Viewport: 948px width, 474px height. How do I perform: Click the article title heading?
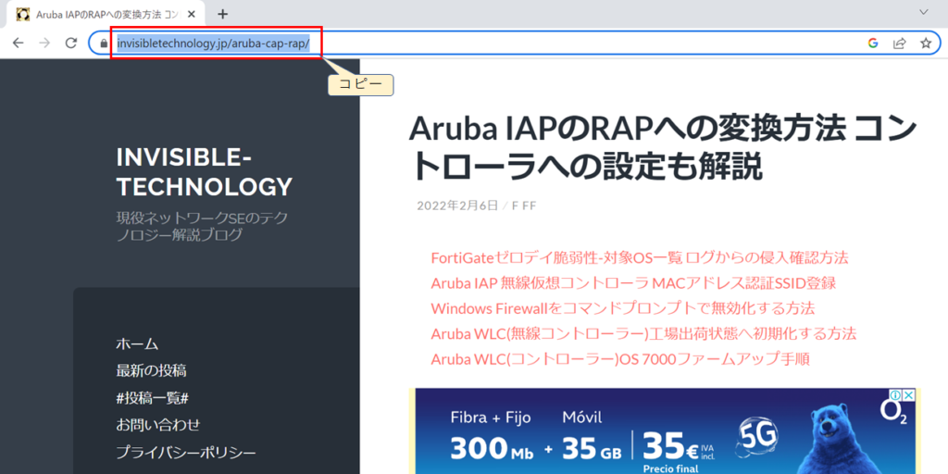pyautogui.click(x=663, y=147)
